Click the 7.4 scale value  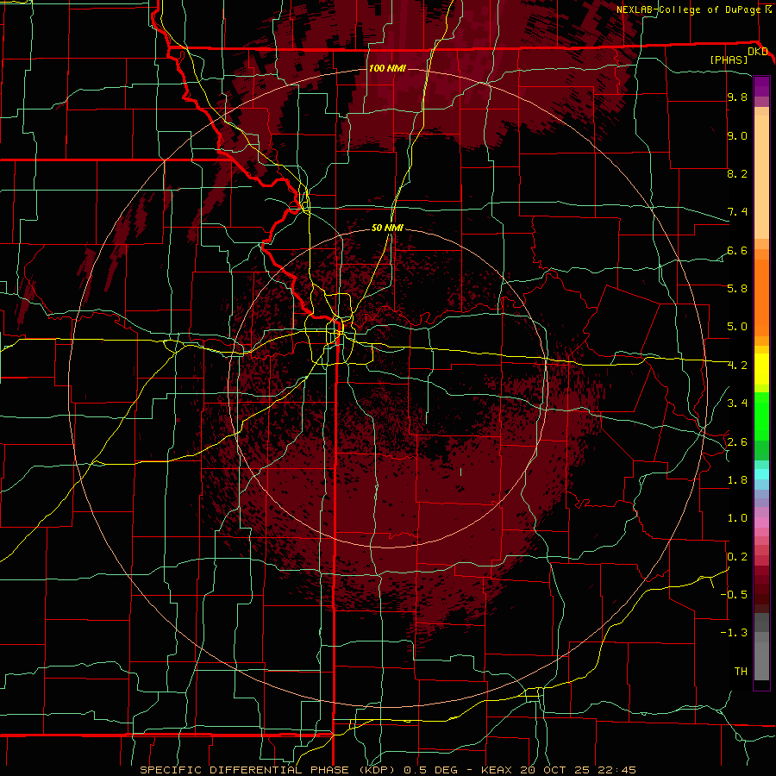[737, 212]
